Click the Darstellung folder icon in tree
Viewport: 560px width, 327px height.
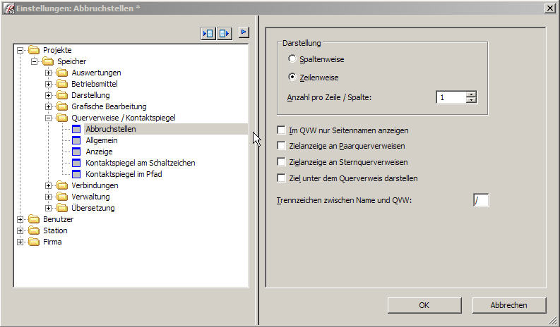62,95
